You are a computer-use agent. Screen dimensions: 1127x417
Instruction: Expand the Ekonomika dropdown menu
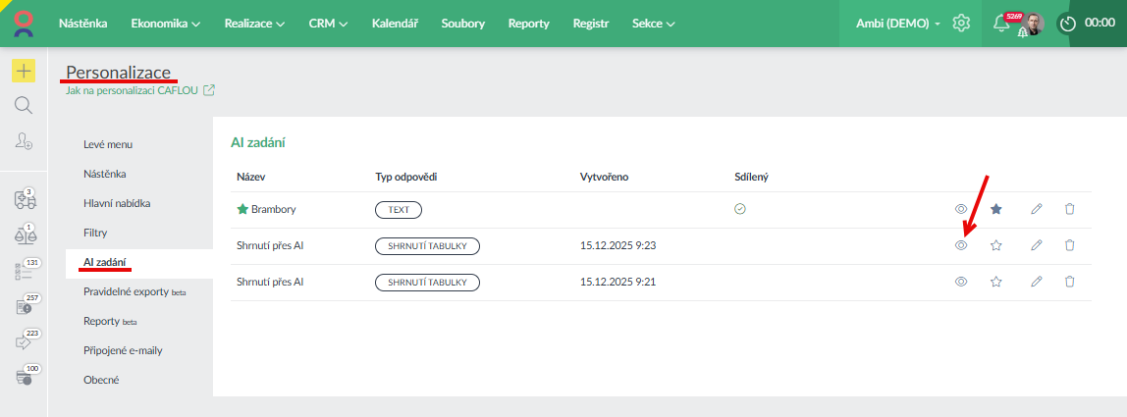coord(165,24)
